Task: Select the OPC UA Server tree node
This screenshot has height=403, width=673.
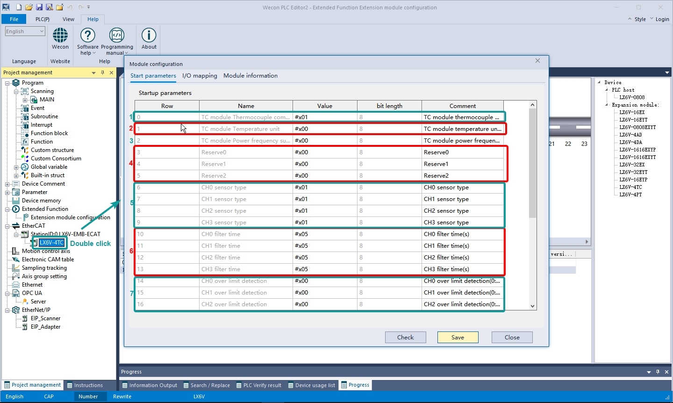Action: (x=38, y=302)
